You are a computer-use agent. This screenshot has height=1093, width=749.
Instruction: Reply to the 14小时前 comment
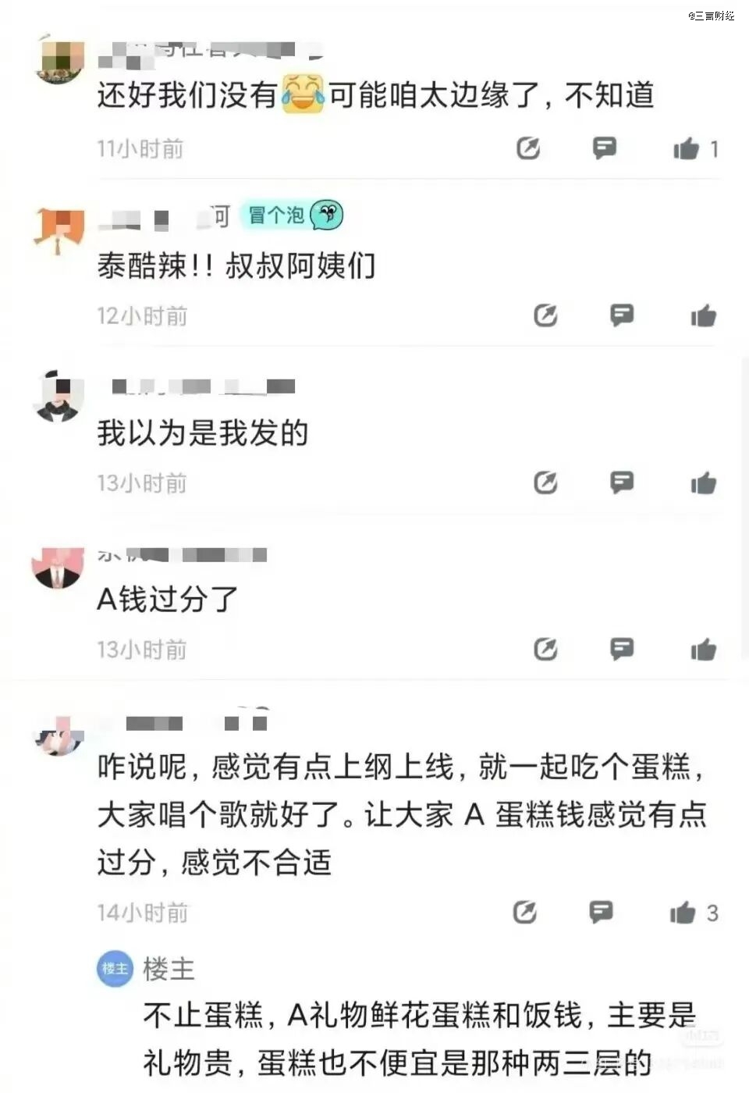[x=601, y=912]
